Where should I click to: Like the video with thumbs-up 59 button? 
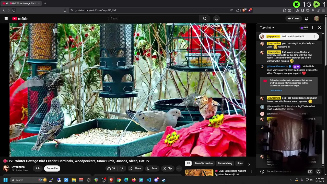(x=111, y=168)
